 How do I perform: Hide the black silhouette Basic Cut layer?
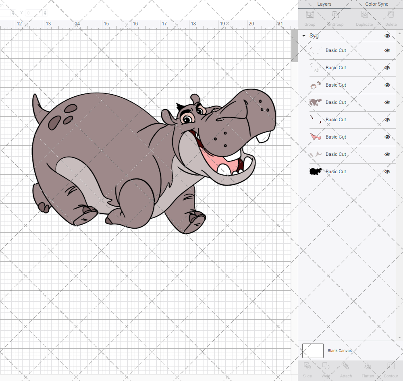[387, 171]
